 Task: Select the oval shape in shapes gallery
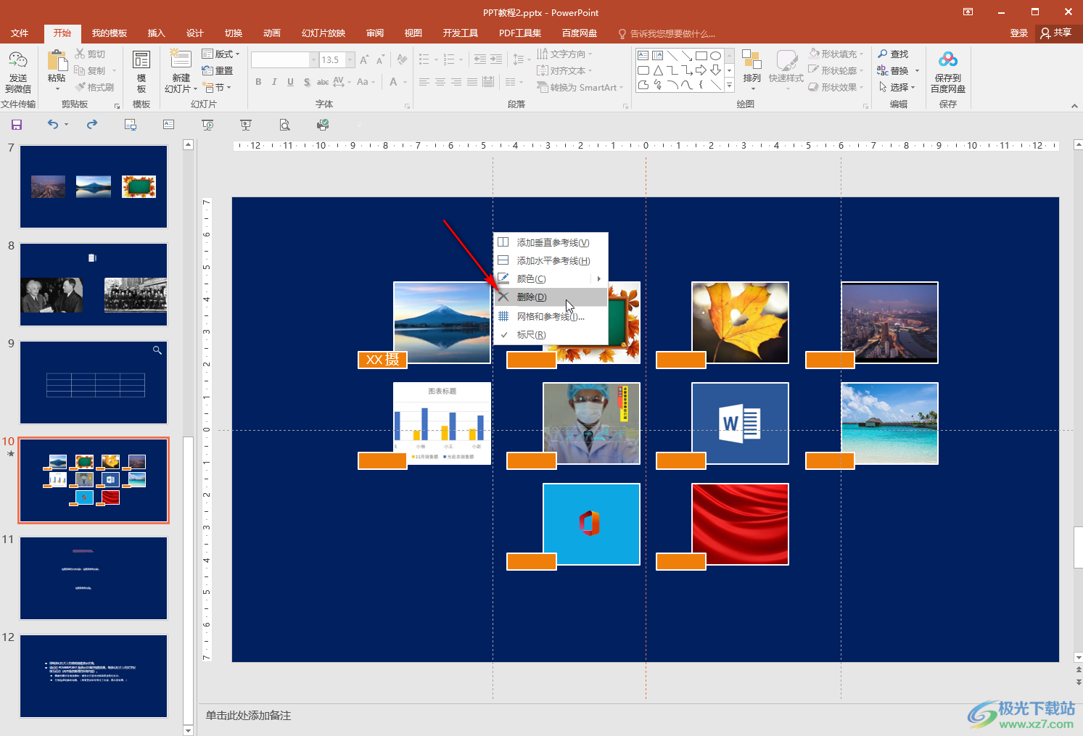click(x=715, y=56)
